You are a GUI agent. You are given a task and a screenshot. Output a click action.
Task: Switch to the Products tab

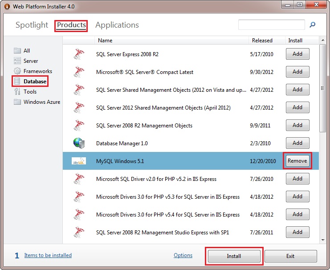(71, 25)
